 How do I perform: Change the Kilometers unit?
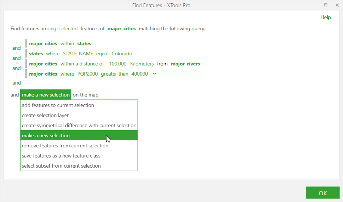pos(142,64)
